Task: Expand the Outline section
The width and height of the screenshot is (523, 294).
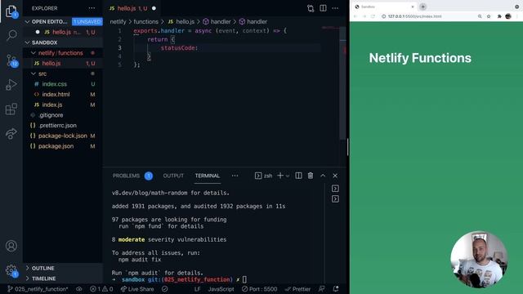Action: (x=63, y=268)
